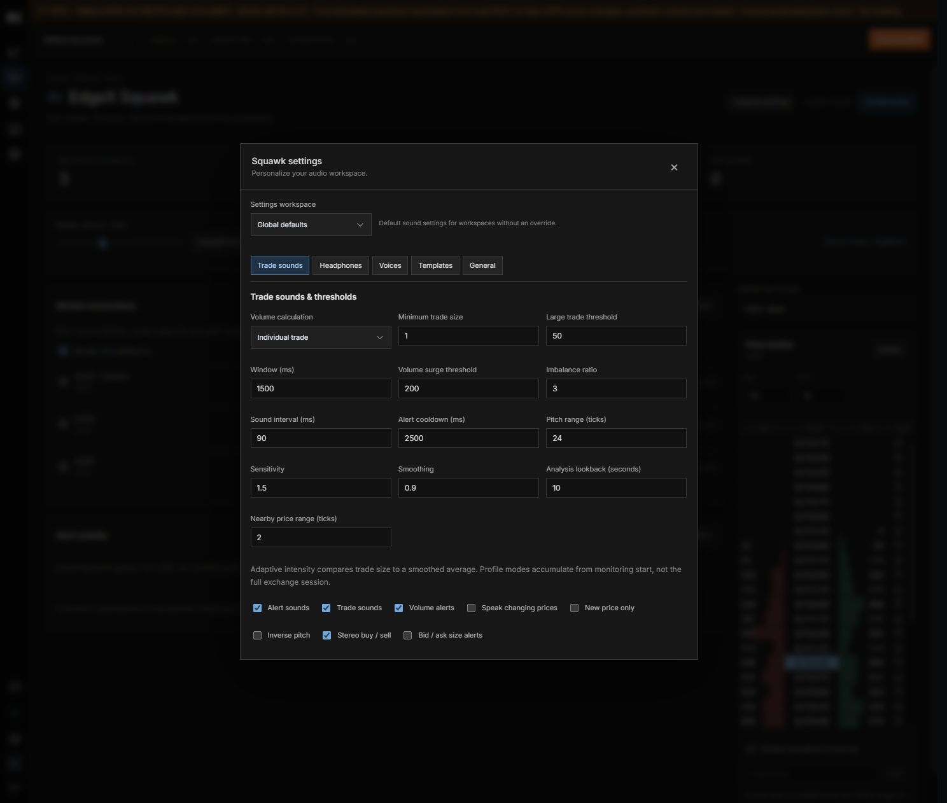Image resolution: width=947 pixels, height=803 pixels.
Task: Open the Settings workspace dropdown
Action: coord(311,225)
